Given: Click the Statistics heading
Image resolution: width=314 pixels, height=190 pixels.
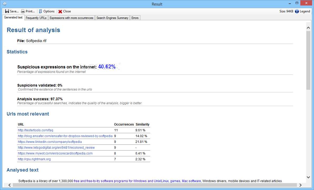Looking at the screenshot, I should pos(17,52).
